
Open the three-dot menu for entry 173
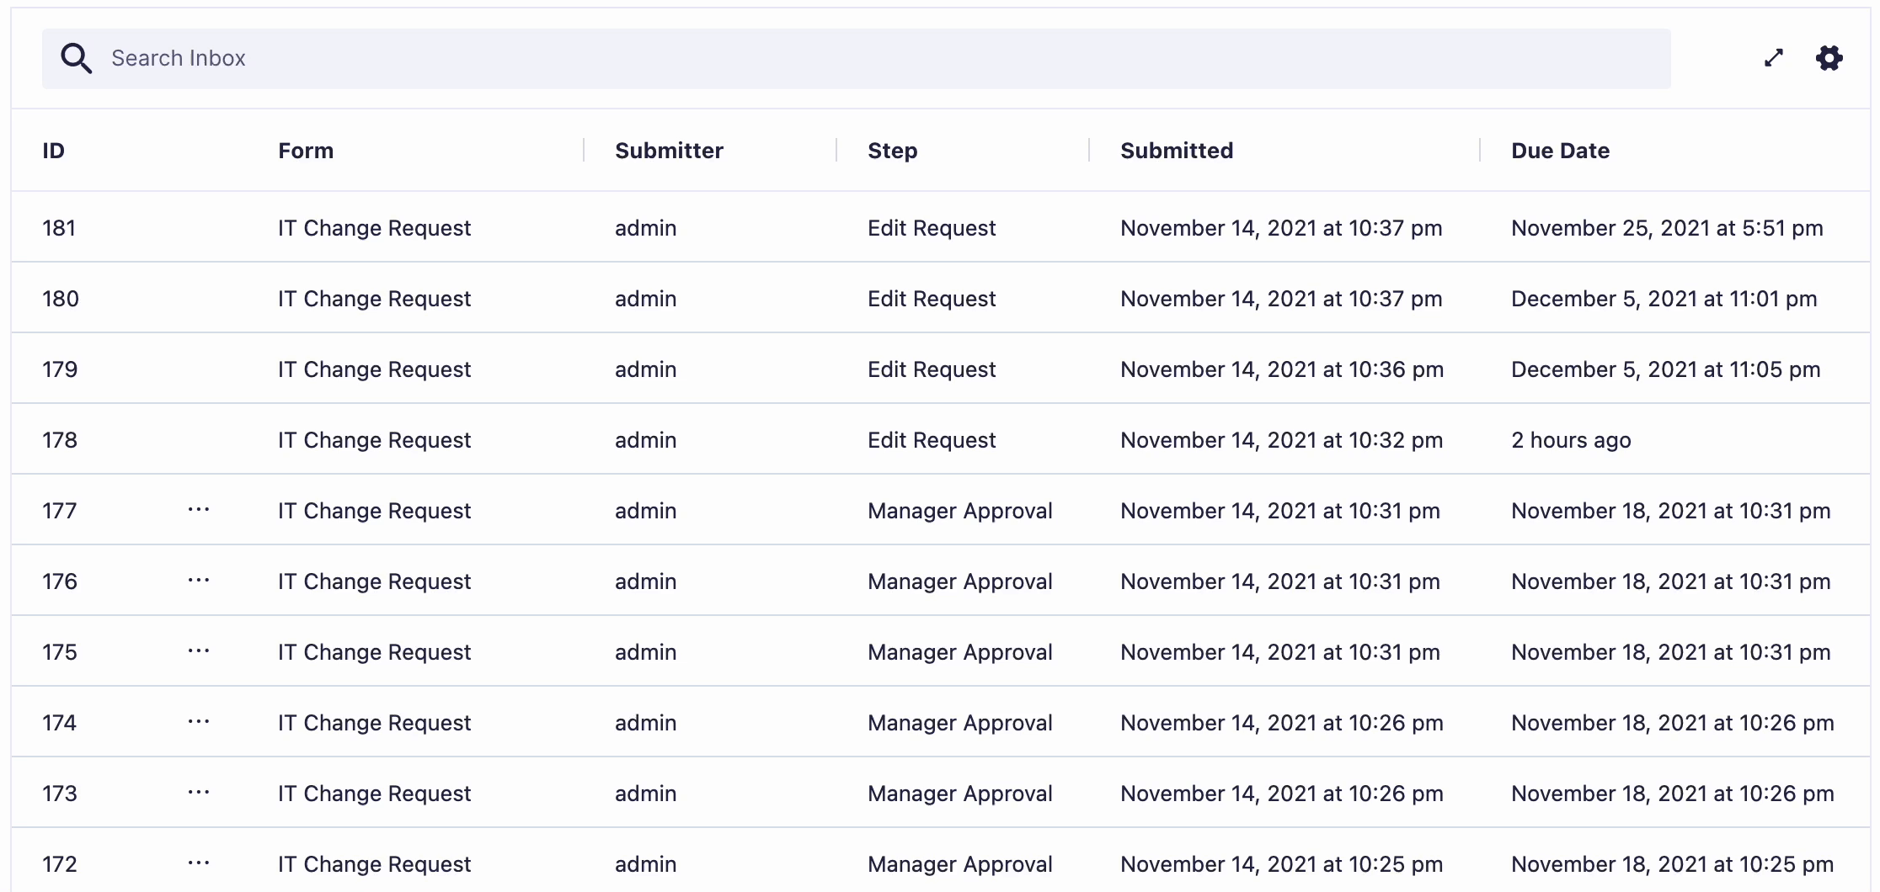pyautogui.click(x=199, y=793)
